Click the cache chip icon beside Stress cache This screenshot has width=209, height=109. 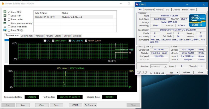point(5,19)
